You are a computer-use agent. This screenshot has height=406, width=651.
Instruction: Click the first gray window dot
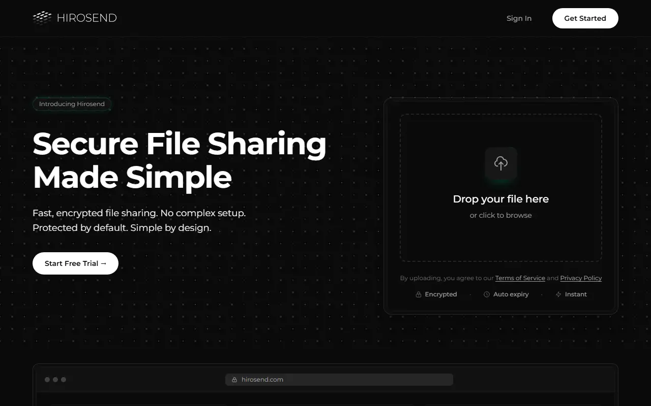pyautogui.click(x=47, y=380)
